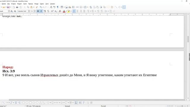Open font size dropdown
This screenshot has height=107, width=190.
(34, 11)
